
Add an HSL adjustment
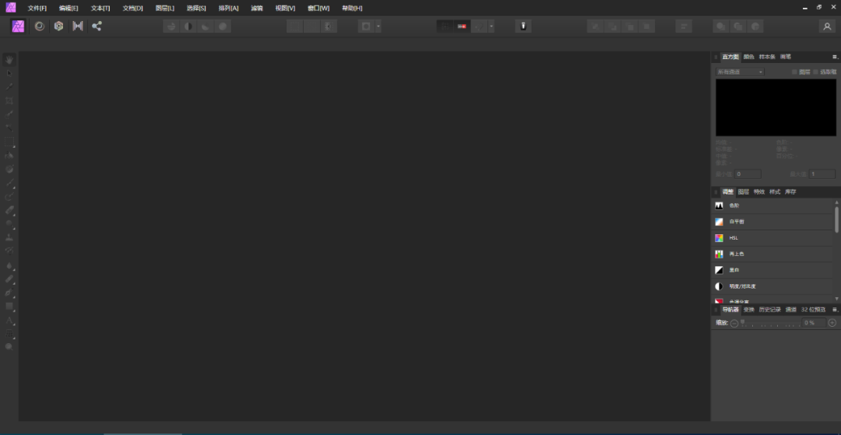(734, 238)
